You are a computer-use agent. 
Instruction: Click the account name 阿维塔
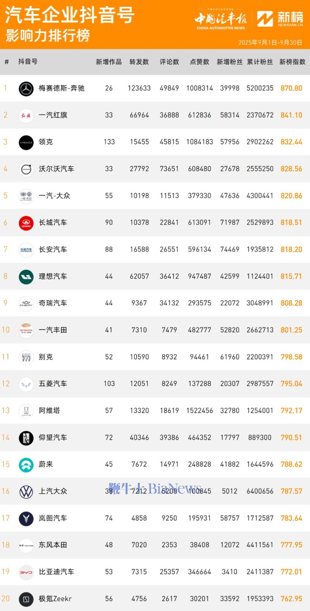49,411
